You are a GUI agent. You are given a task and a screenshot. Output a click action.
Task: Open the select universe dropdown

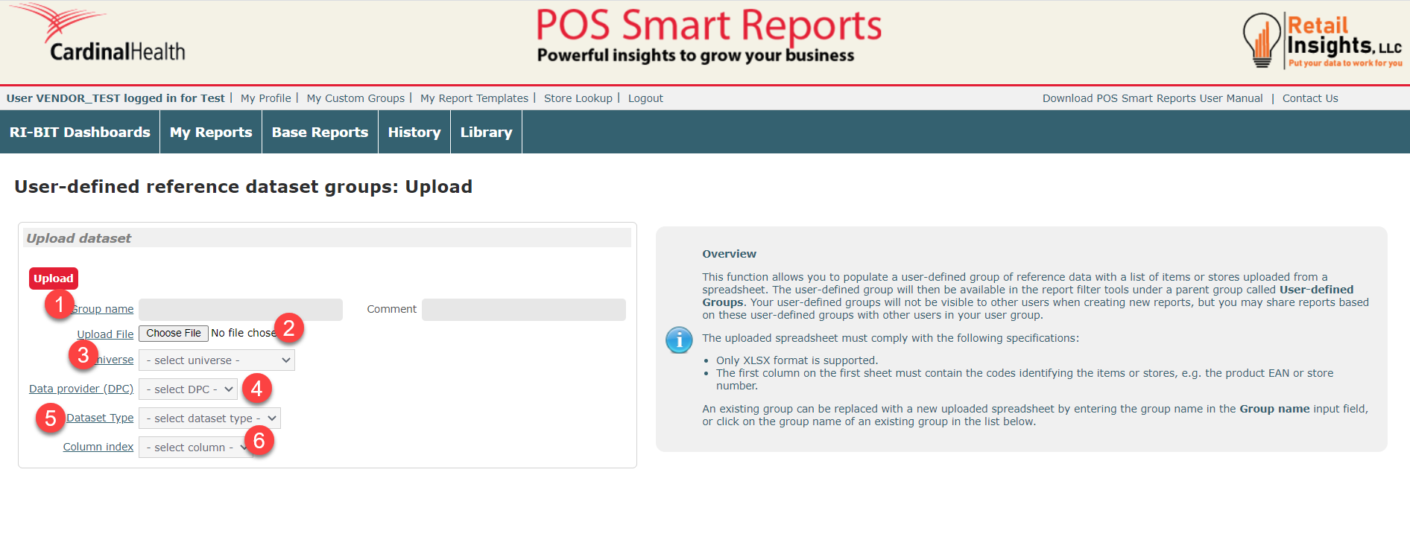[216, 360]
